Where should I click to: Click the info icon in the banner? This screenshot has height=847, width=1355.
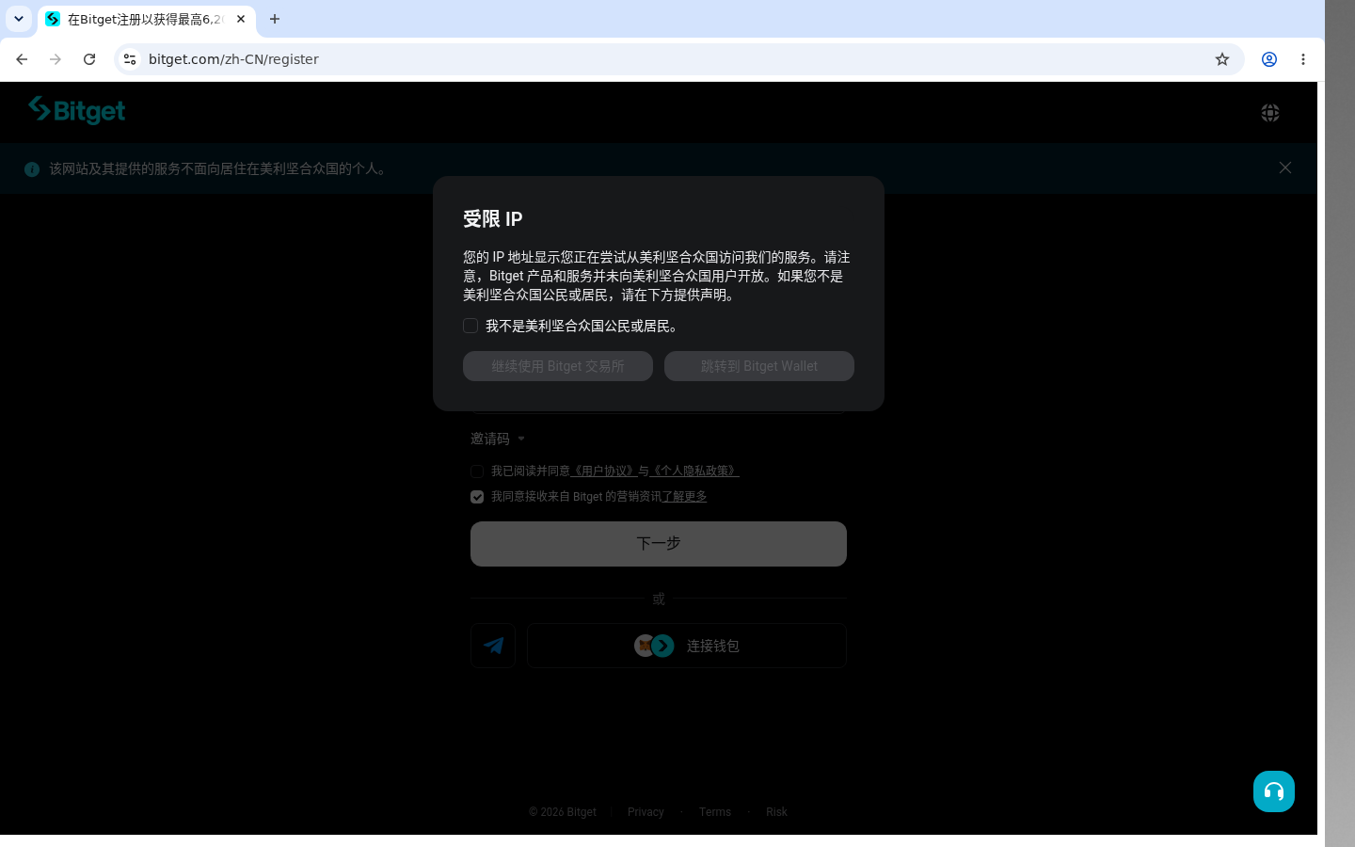tap(32, 169)
